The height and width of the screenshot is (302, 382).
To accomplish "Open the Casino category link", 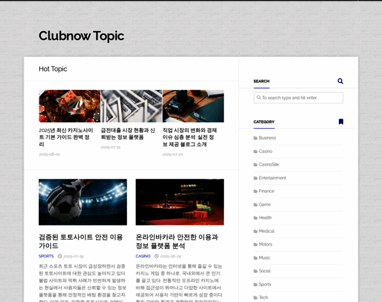I will point(265,151).
